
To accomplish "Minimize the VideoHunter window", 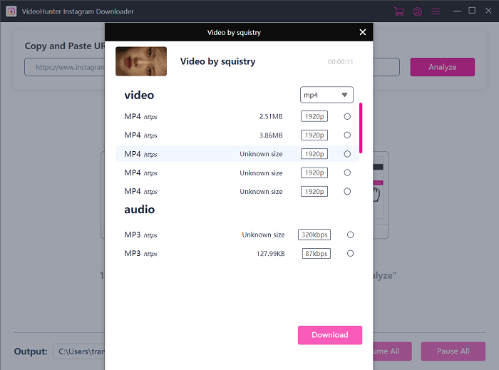I will click(457, 11).
